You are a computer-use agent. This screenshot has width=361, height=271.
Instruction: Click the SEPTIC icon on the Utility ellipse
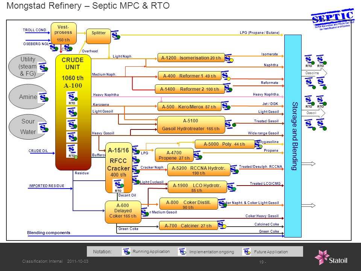tap(43, 67)
